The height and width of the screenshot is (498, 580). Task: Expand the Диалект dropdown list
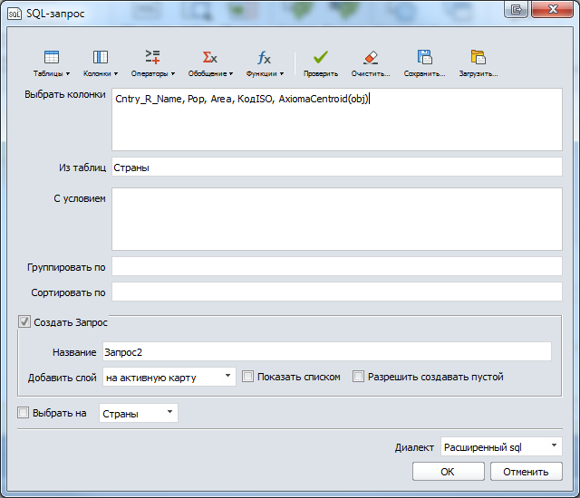coord(500,446)
